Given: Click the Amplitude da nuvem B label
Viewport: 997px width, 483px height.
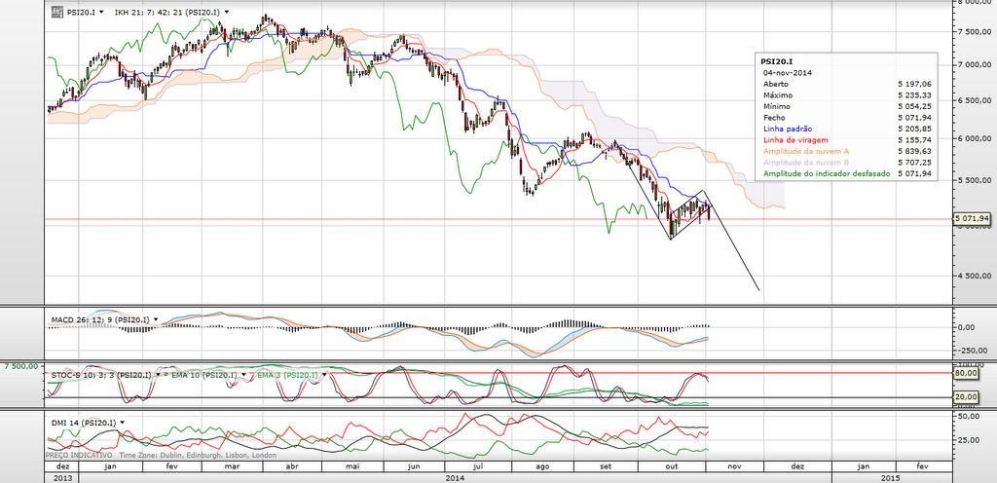Looking at the screenshot, I should [x=805, y=163].
